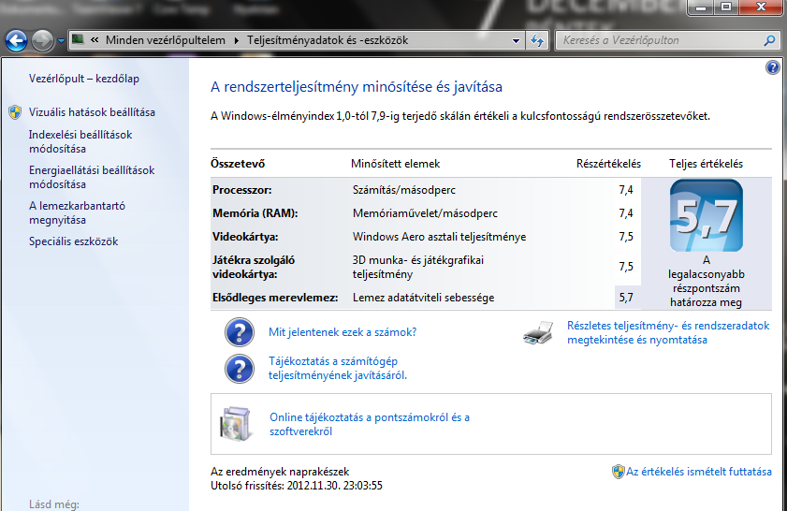The height and width of the screenshot is (511, 787).
Task: Select 'Teljesítményadatok és -eszközök' breadcrumb
Action: coord(328,40)
